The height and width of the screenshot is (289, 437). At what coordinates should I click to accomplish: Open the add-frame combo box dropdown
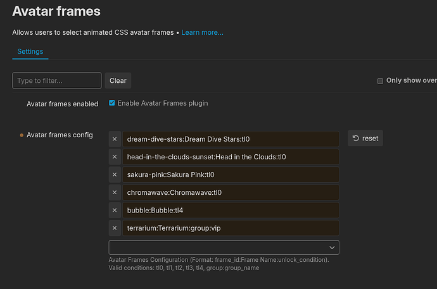pyautogui.click(x=224, y=247)
